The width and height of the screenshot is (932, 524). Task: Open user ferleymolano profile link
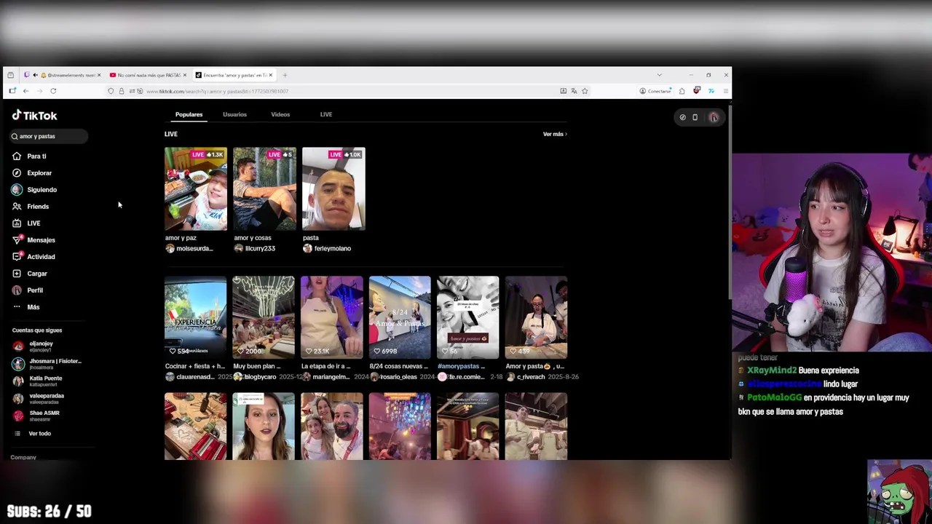[x=327, y=249]
